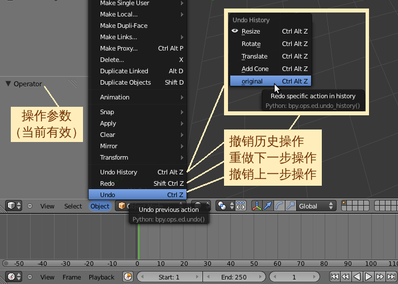
Task: Click the timeline horizontal scrollbar
Action: coord(199,264)
